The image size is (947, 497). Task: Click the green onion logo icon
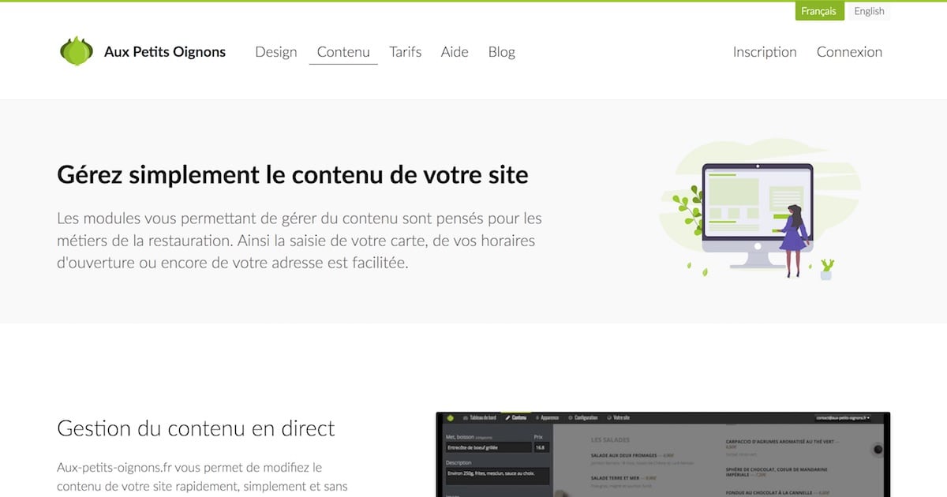tap(77, 51)
